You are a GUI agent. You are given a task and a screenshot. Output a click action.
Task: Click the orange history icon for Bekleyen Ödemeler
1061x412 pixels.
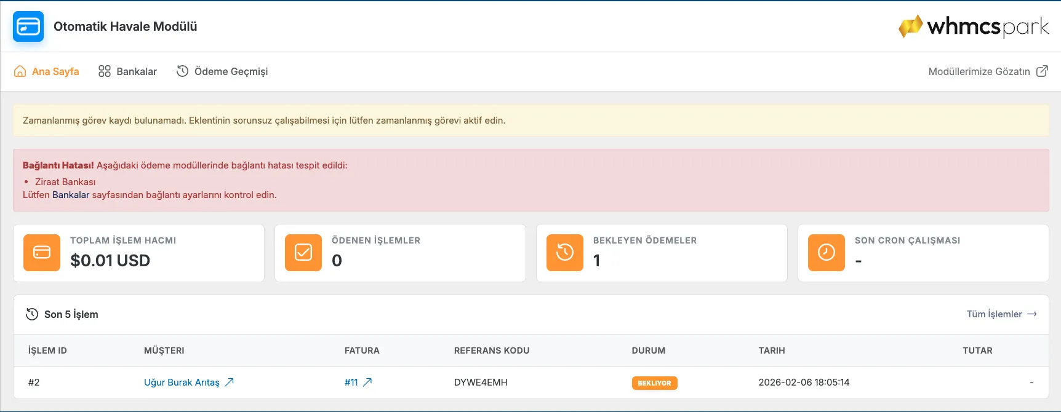pos(565,253)
